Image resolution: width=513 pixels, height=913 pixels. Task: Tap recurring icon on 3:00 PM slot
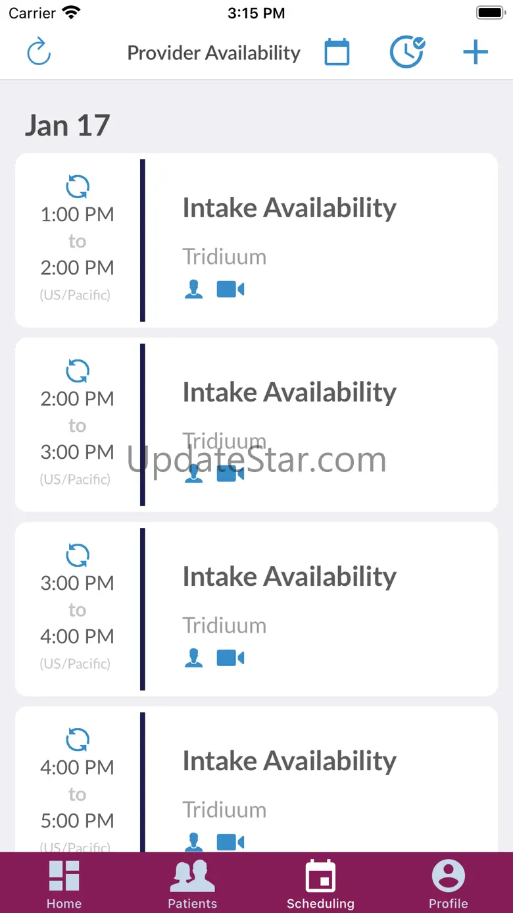point(78,556)
